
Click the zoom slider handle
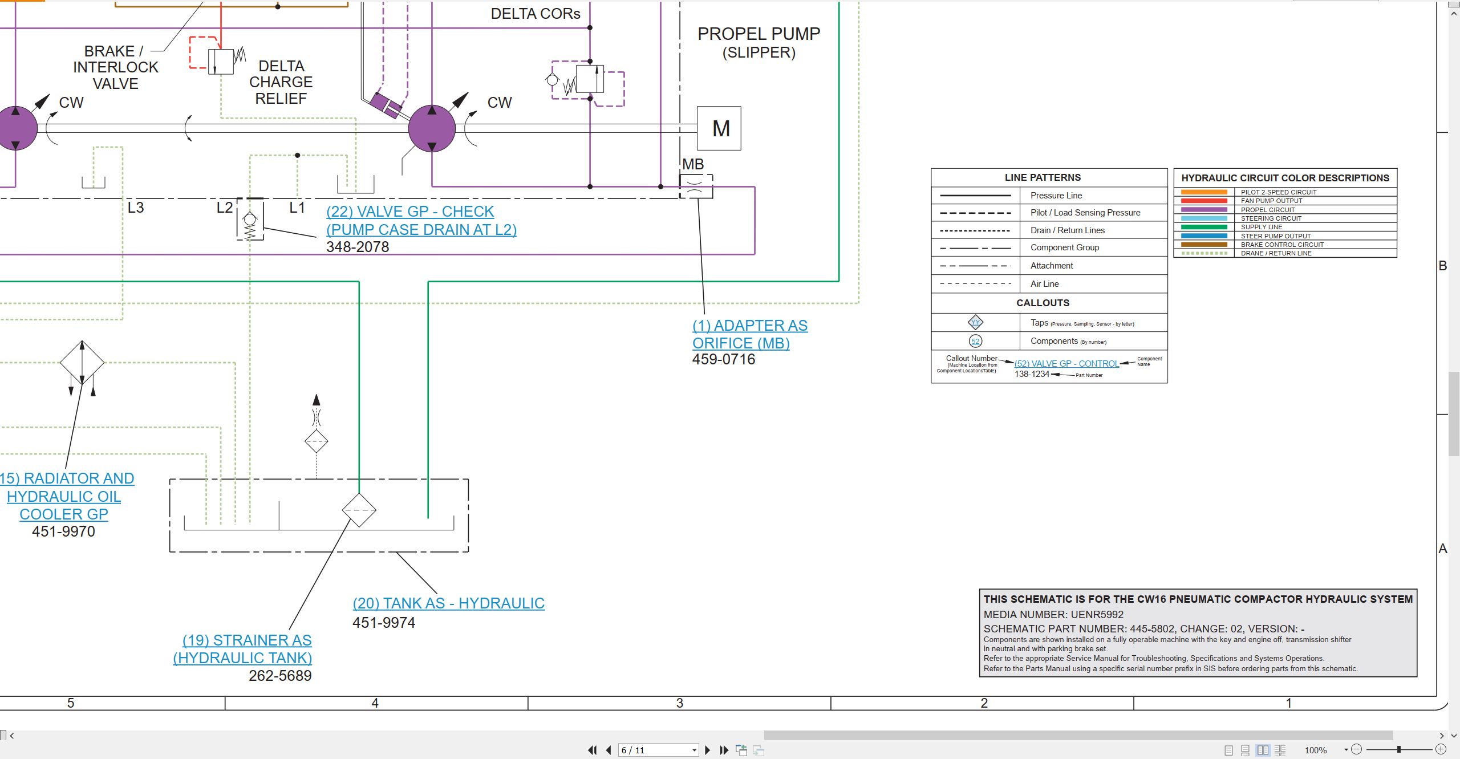[x=1398, y=749]
